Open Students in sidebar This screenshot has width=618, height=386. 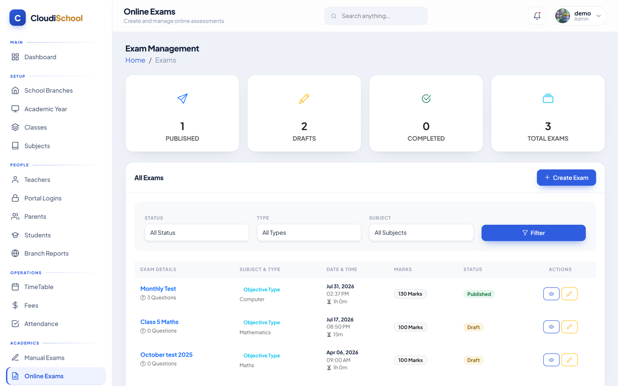[56, 235]
